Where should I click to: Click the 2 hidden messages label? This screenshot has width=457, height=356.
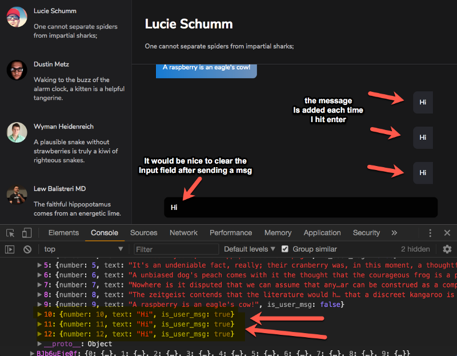tap(415, 249)
